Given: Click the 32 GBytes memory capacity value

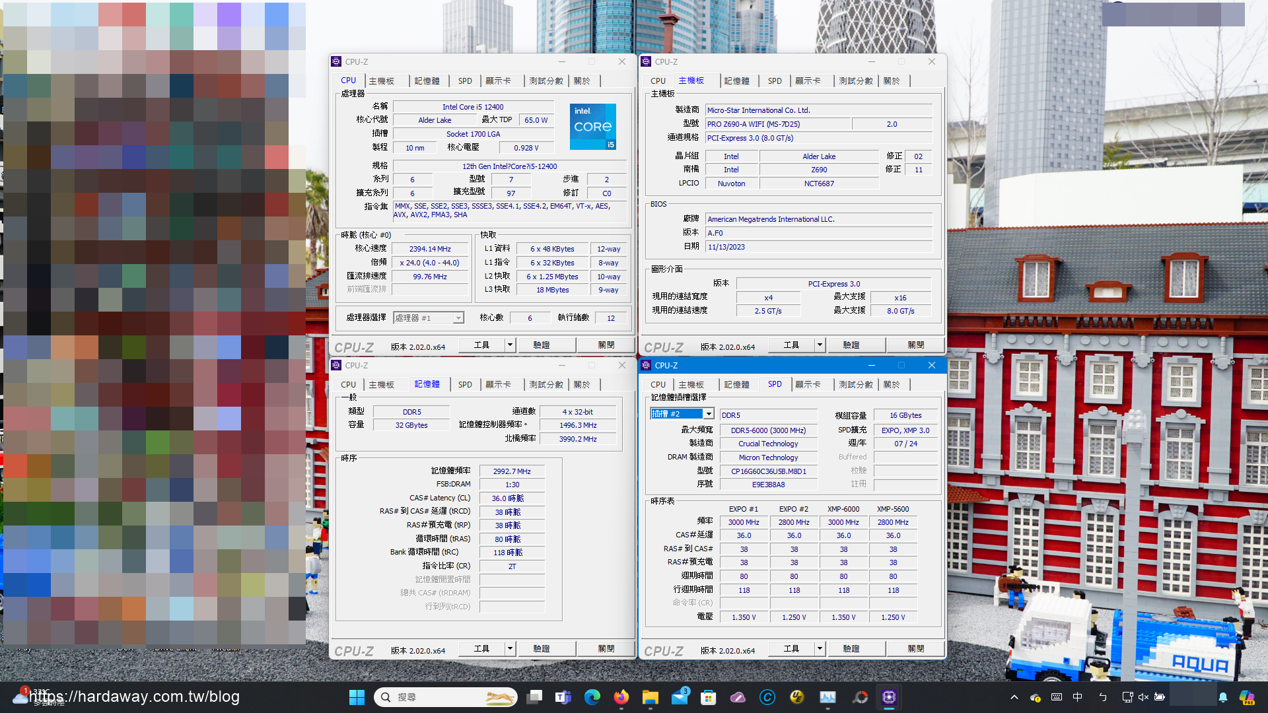Looking at the screenshot, I should pyautogui.click(x=411, y=425).
